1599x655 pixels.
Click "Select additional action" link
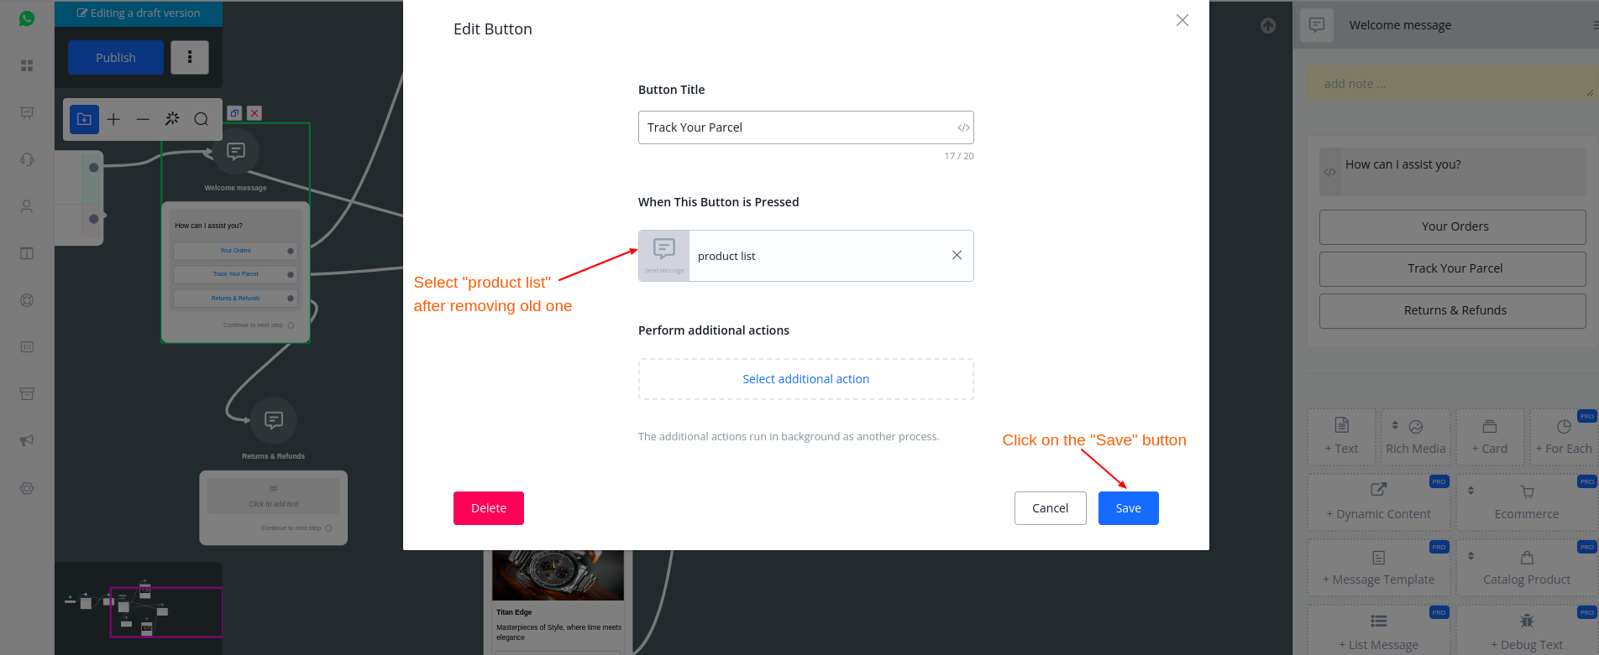point(805,379)
